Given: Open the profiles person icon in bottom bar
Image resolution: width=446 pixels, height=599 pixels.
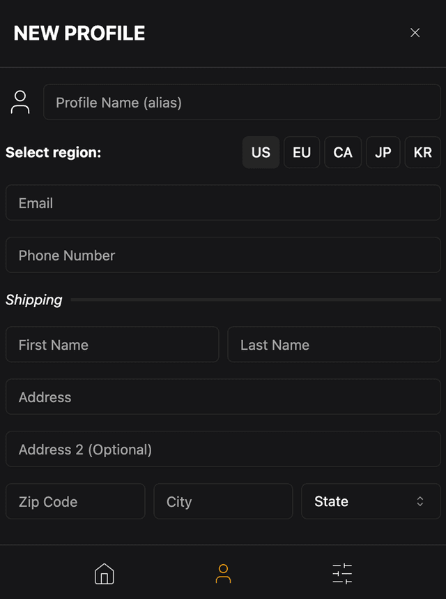Looking at the screenshot, I should pyautogui.click(x=223, y=573).
